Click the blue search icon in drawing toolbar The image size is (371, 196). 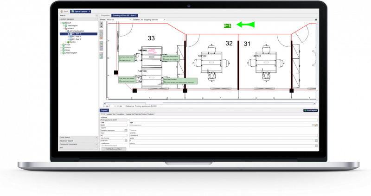[x=101, y=49]
